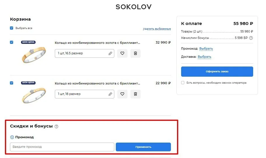The width and height of the screenshot is (266, 158).
Task: Select promo code via Промокод Выбрать link
Action: pos(206,49)
